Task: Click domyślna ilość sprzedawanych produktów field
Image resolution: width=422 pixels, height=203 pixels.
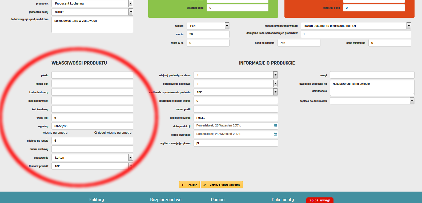Action: (x=356, y=34)
